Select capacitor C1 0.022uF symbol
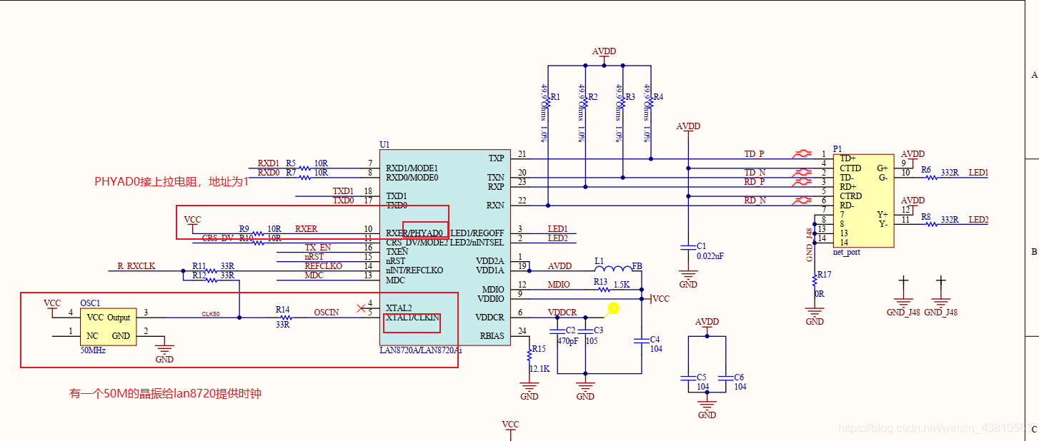The height and width of the screenshot is (441, 1039). coord(688,248)
